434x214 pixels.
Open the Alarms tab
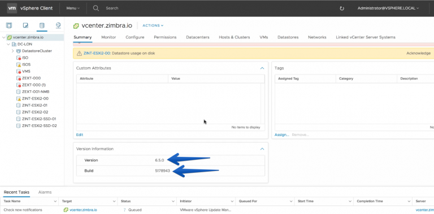(45, 192)
